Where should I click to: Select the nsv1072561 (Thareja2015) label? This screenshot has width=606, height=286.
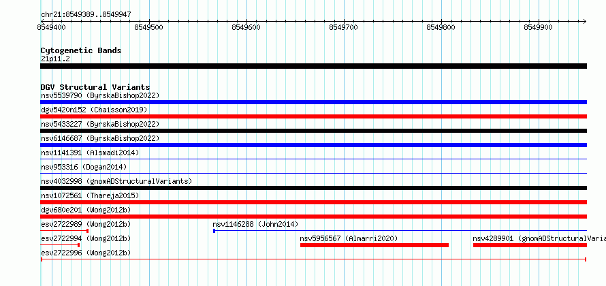[90, 195]
